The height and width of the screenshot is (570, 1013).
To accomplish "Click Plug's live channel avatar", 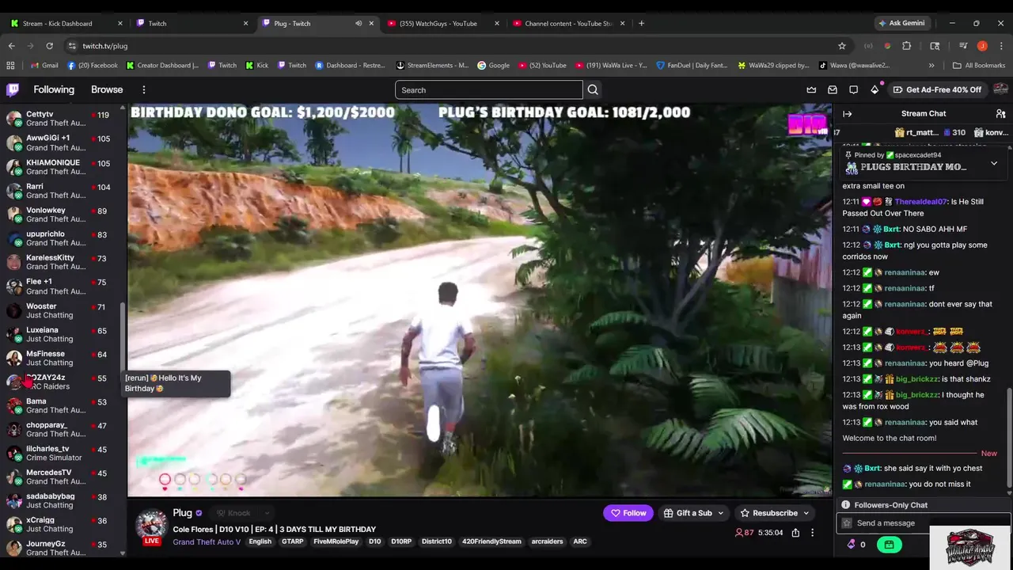I will (x=151, y=526).
